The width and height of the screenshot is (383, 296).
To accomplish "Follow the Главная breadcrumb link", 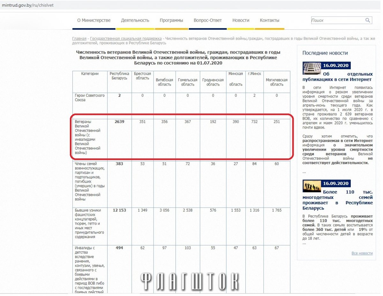I will [x=79, y=39].
